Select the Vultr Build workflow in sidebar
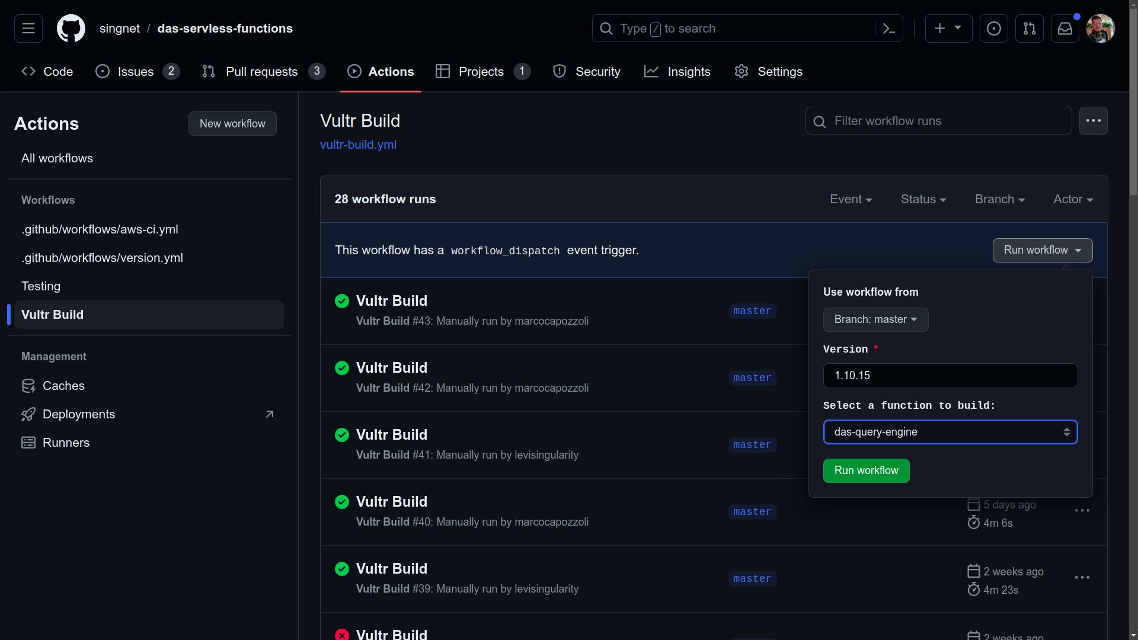This screenshot has height=640, width=1138. [x=149, y=315]
